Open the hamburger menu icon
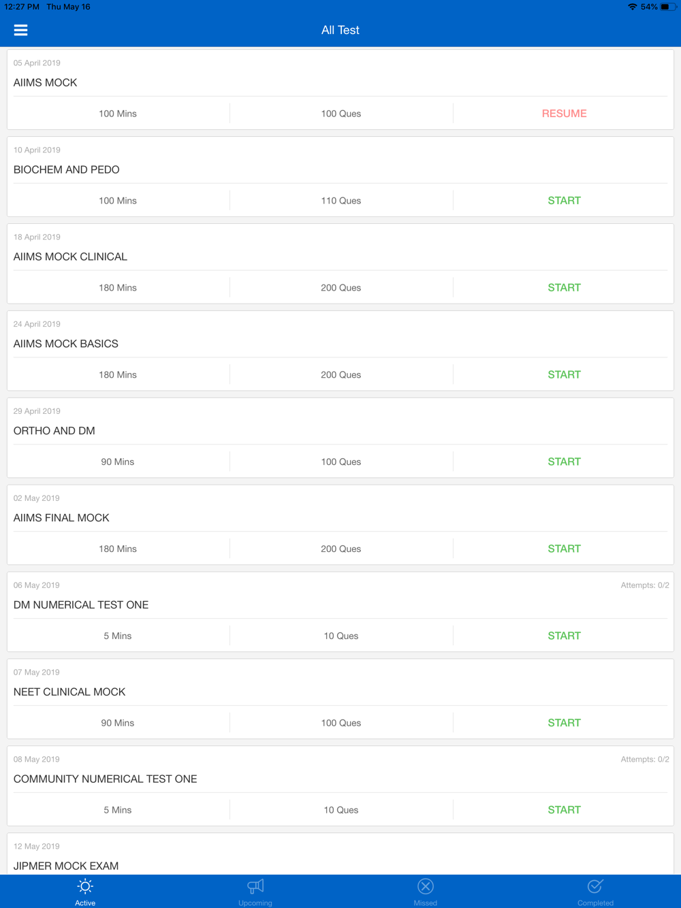The height and width of the screenshot is (908, 681). (x=20, y=30)
